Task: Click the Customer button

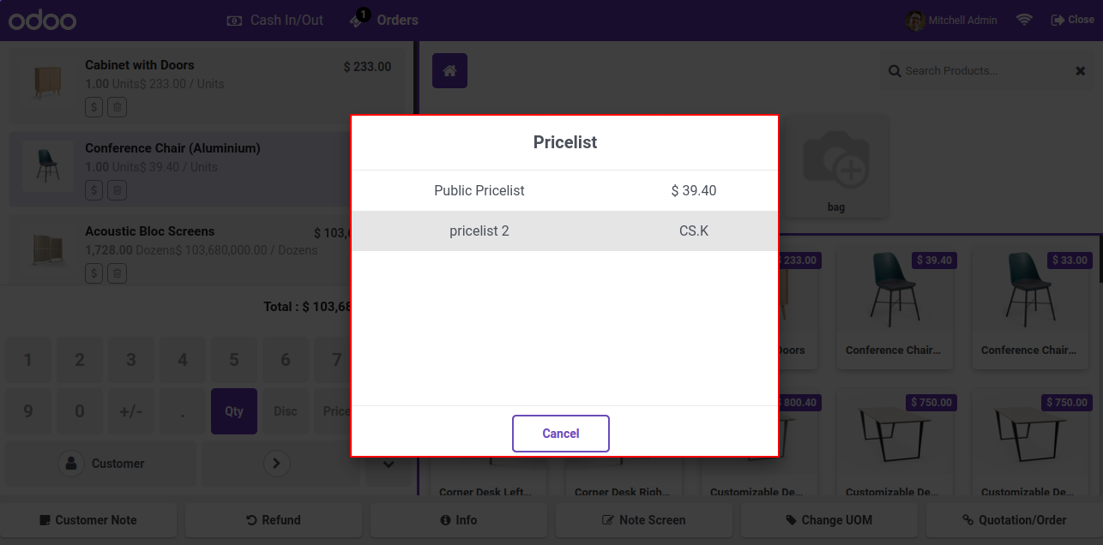Action: [x=101, y=464]
